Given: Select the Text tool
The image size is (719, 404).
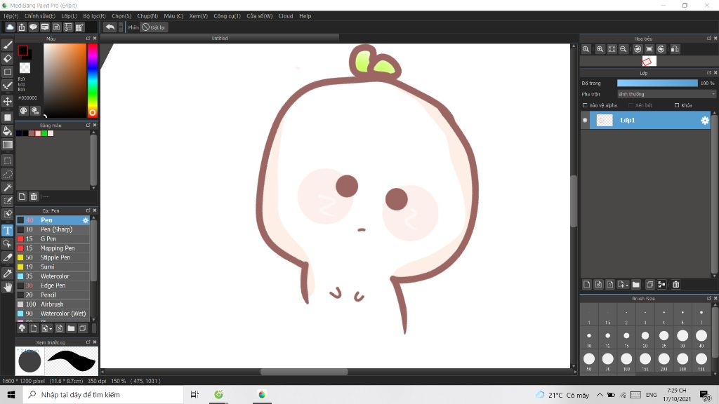Looking at the screenshot, I should [x=8, y=230].
